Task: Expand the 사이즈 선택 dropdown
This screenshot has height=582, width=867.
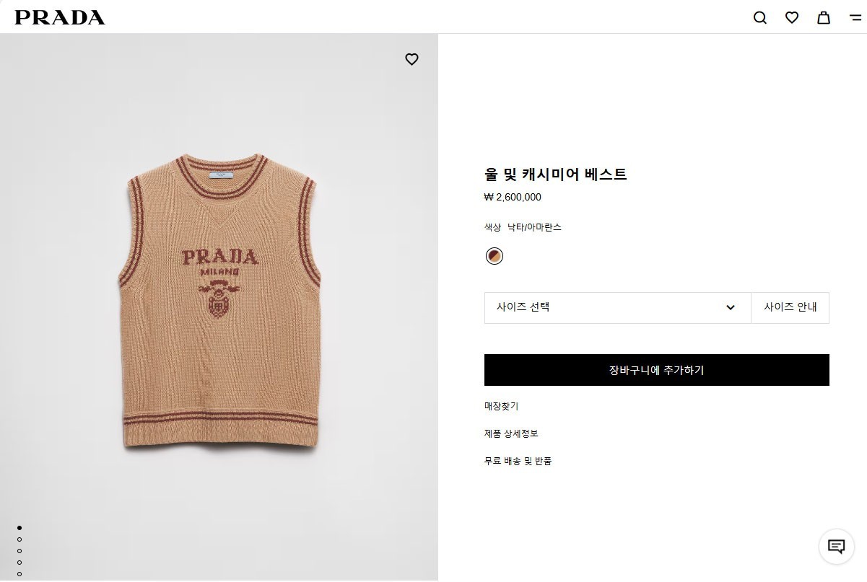Action: 617,307
